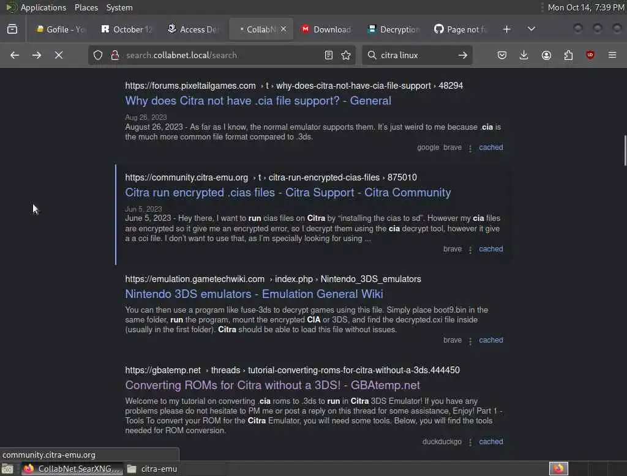627x476 pixels.
Task: Open 'Nintendo 3DS emulators - Emulation General Wiki' result
Action: click(254, 294)
